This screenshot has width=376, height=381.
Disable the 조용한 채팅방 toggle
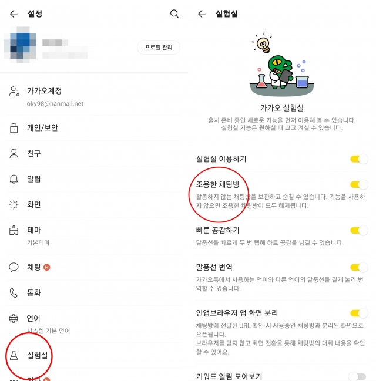tap(359, 185)
